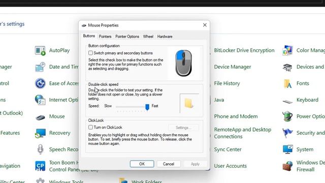
Task: Open Device Manager link
Action: [x=233, y=67]
